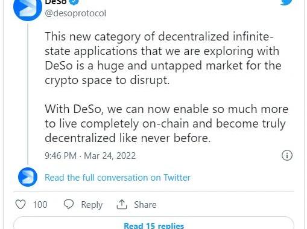Screen dimensions: 307x229
Task: Open Read the full conversation on Twitter
Action: (x=118, y=178)
